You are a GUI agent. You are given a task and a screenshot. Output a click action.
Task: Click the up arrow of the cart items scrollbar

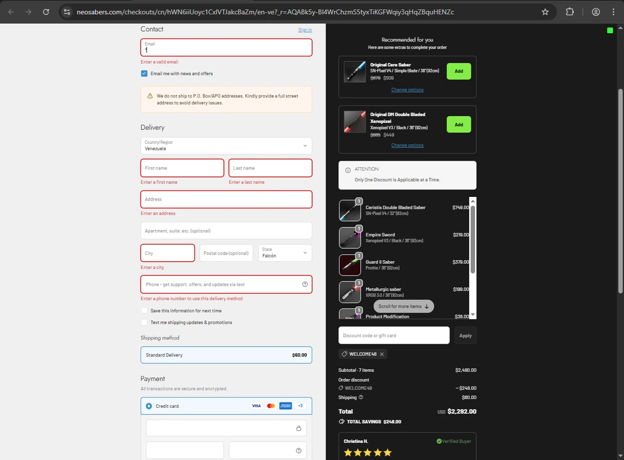[x=473, y=201]
